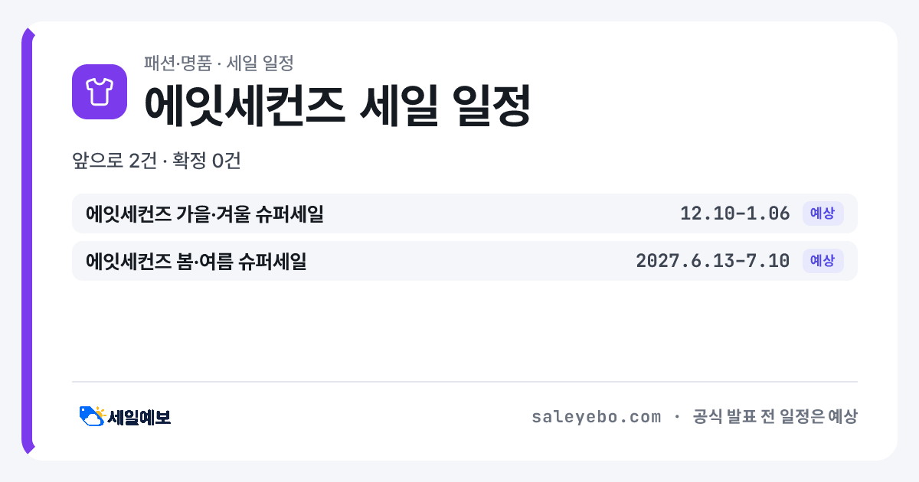Click the 2027.6.13–7.10 date range
Viewport: 919px width, 482px height.
pyautogui.click(x=712, y=261)
